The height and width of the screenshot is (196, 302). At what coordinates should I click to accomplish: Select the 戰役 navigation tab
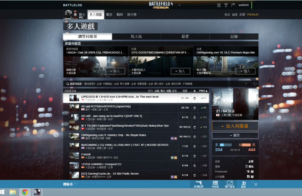(109, 14)
